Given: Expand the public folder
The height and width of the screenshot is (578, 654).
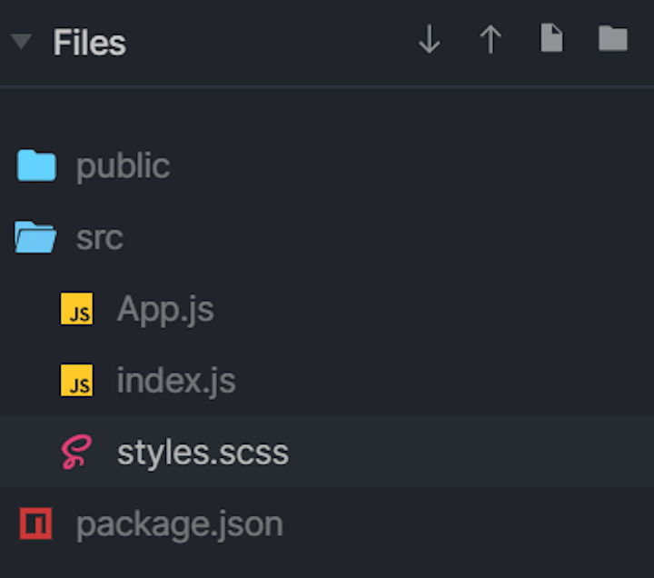Looking at the screenshot, I should (x=123, y=166).
